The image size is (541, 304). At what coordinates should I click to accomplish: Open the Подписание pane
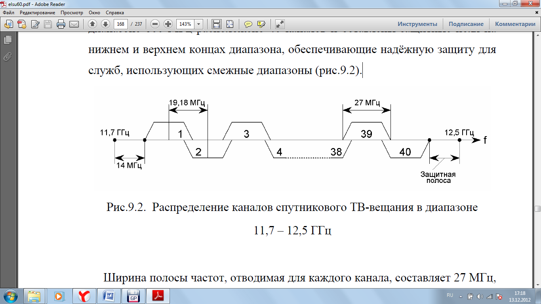(466, 24)
